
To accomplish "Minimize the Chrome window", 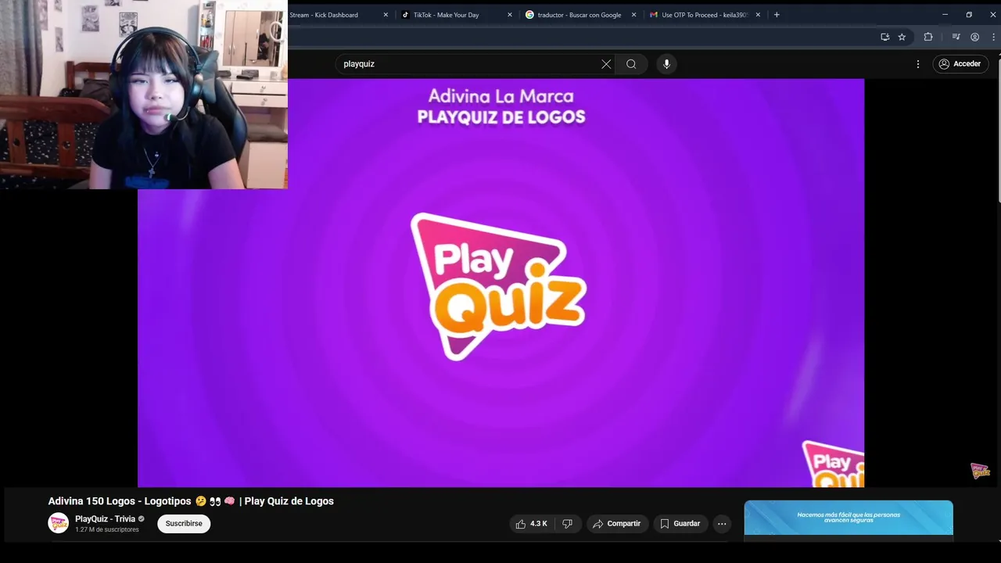I will pyautogui.click(x=945, y=15).
